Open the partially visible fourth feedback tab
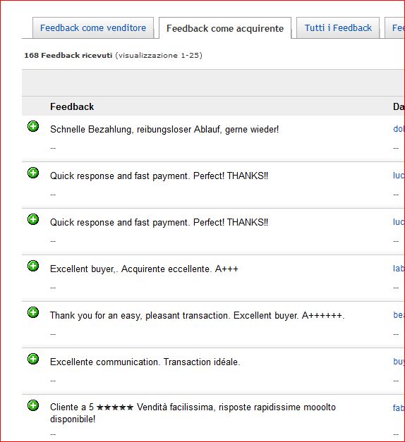 click(x=397, y=28)
